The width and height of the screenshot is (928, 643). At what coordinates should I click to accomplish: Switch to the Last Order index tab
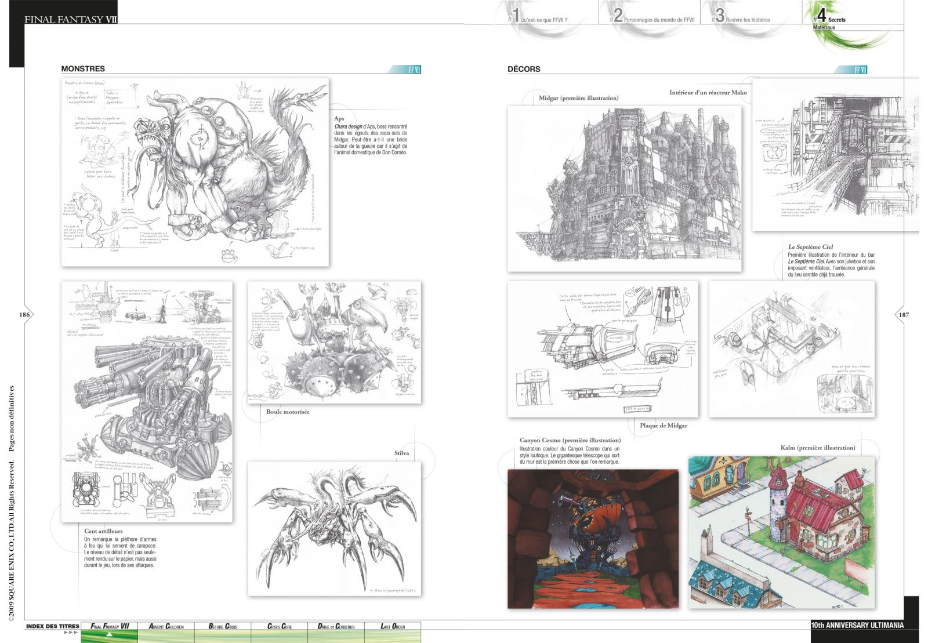[393, 626]
